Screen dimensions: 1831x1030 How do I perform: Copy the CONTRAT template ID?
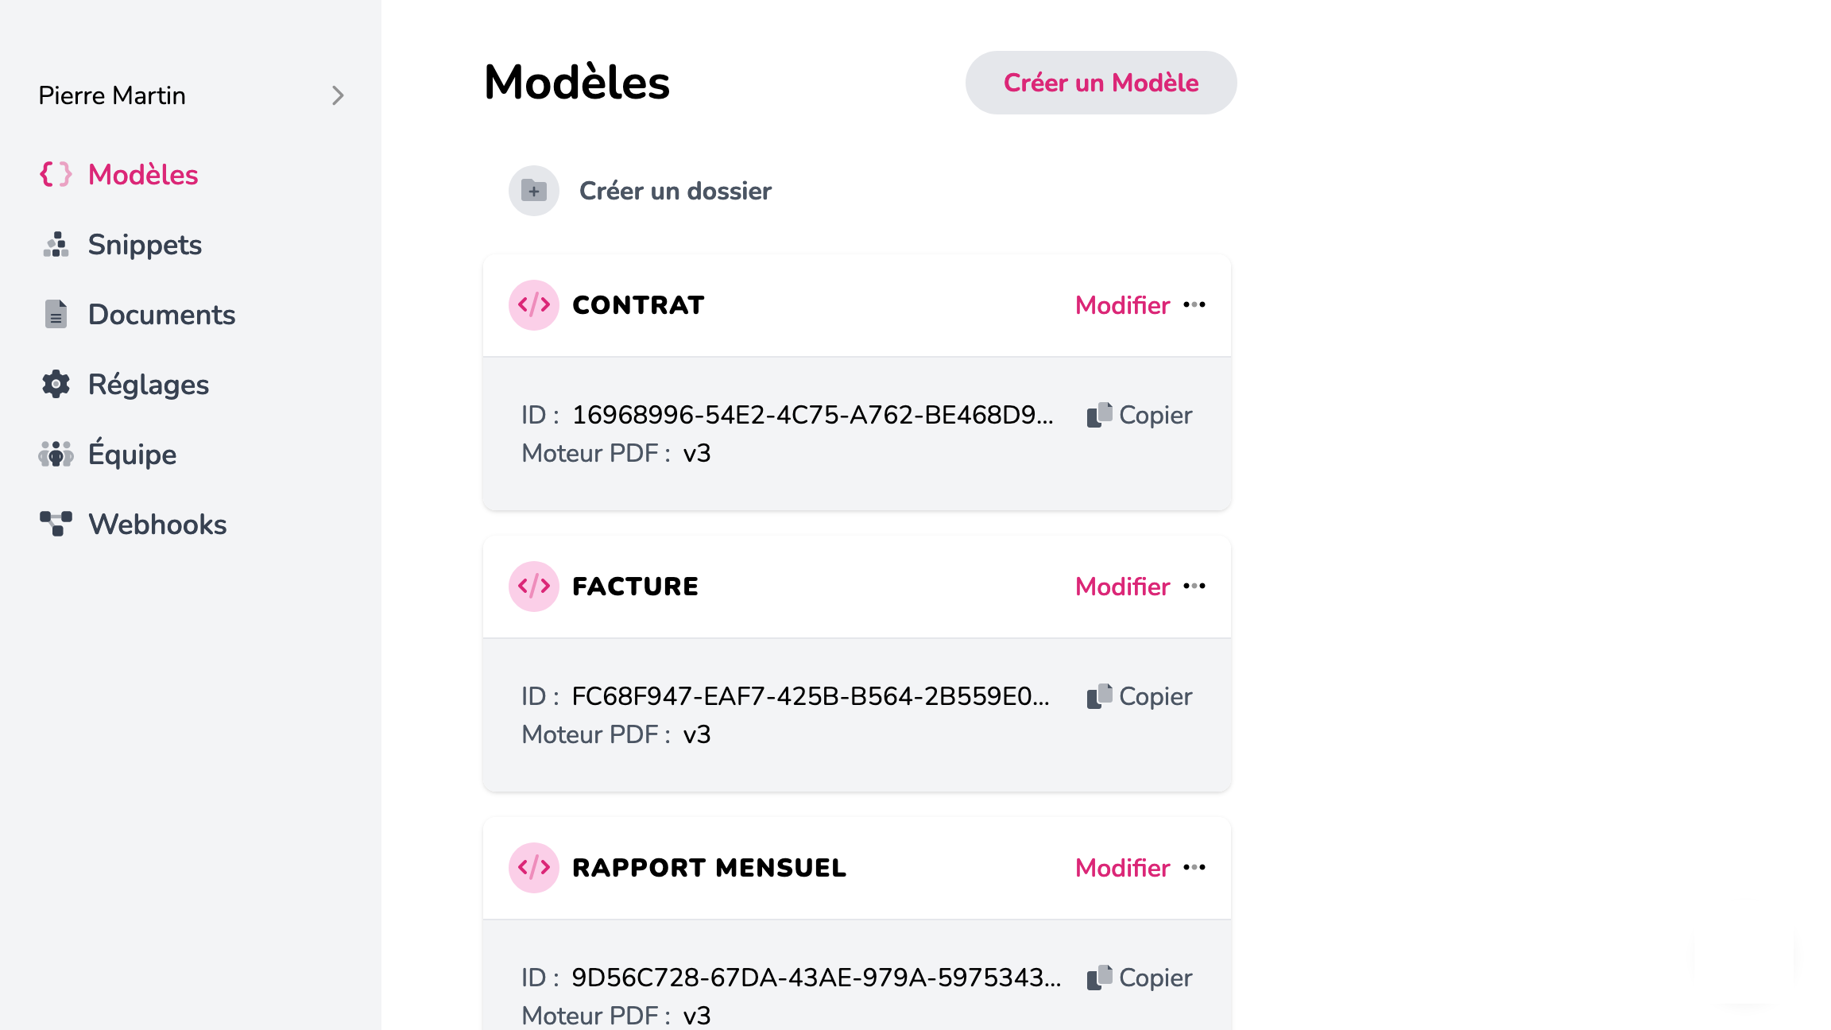pyautogui.click(x=1140, y=415)
